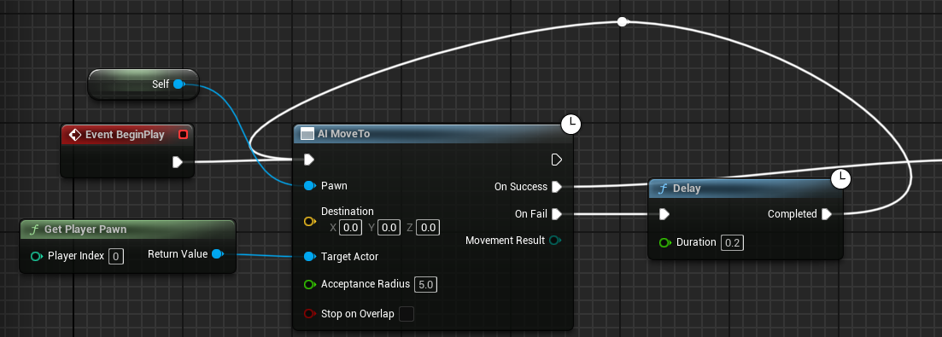Click the Target Actor input pin
This screenshot has height=337, width=942.
[309, 257]
